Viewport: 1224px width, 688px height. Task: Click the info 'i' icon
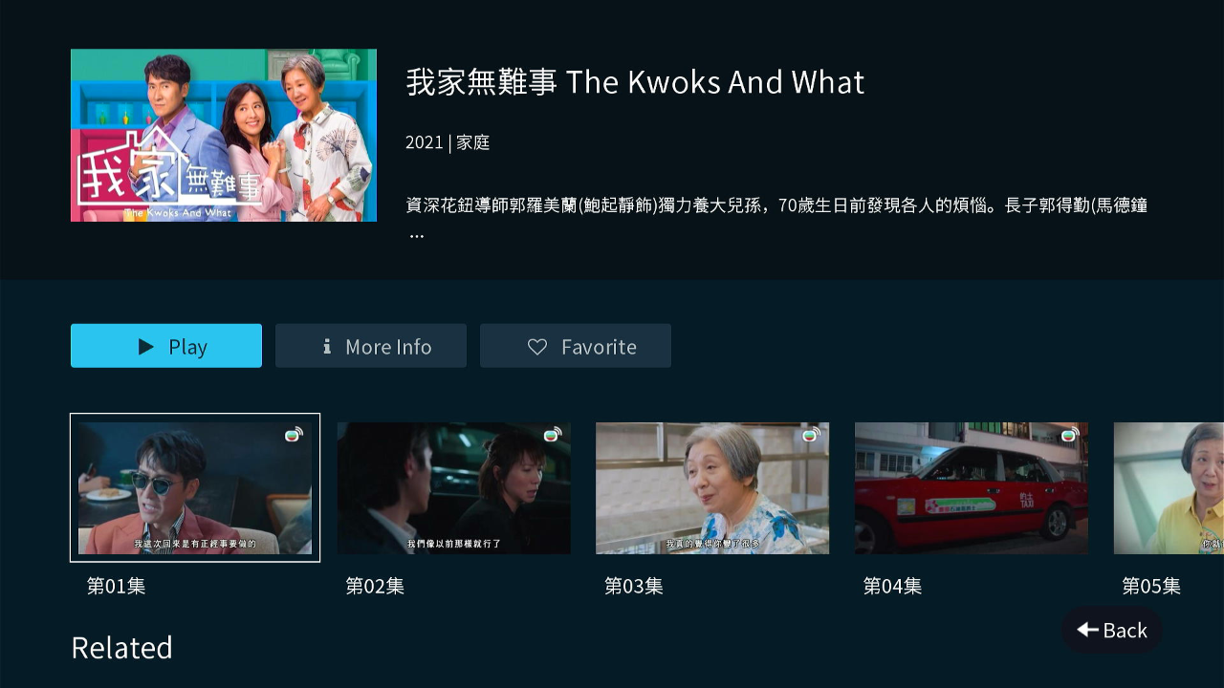point(327,346)
